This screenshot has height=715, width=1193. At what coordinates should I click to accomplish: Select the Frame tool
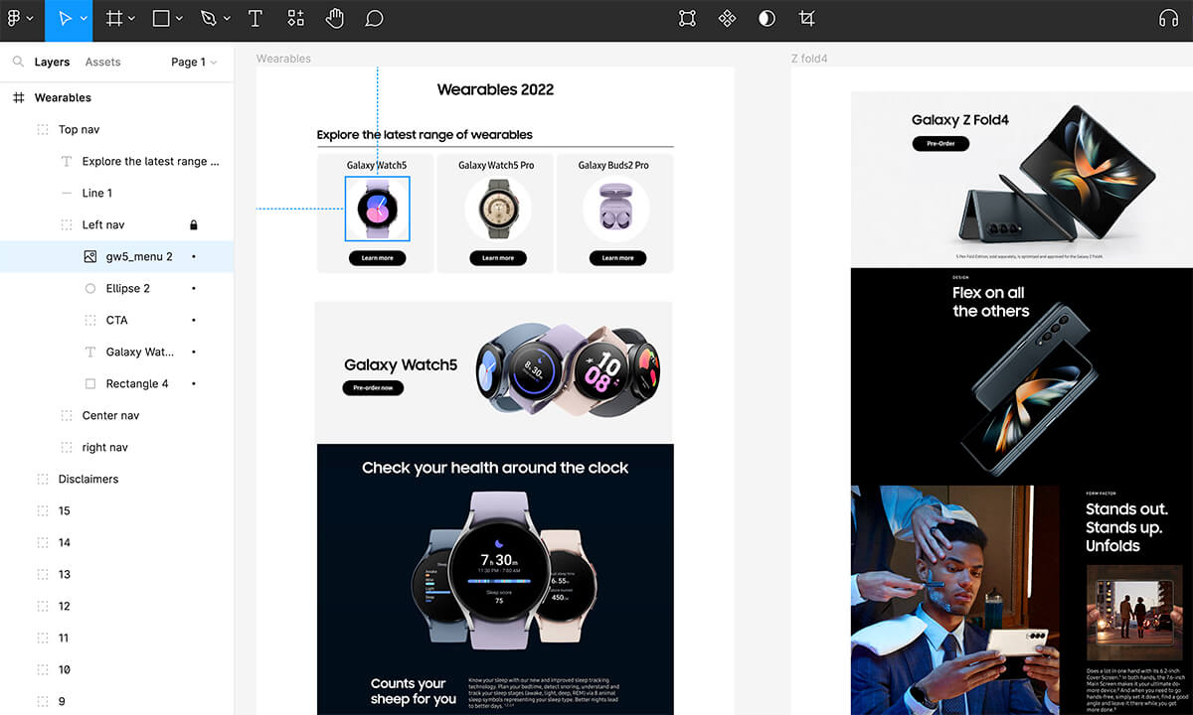click(114, 18)
